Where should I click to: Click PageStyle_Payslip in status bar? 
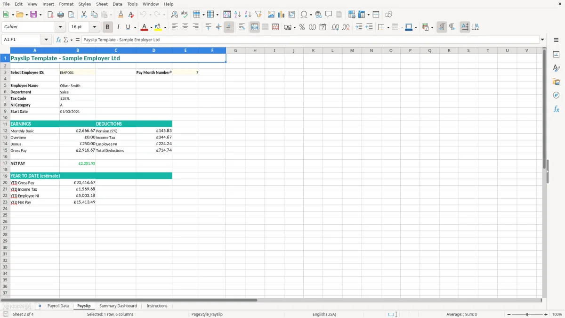[x=207, y=314]
